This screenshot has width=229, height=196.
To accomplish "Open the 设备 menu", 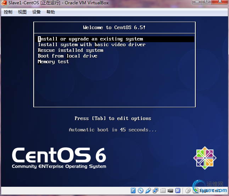I will 37,12.
